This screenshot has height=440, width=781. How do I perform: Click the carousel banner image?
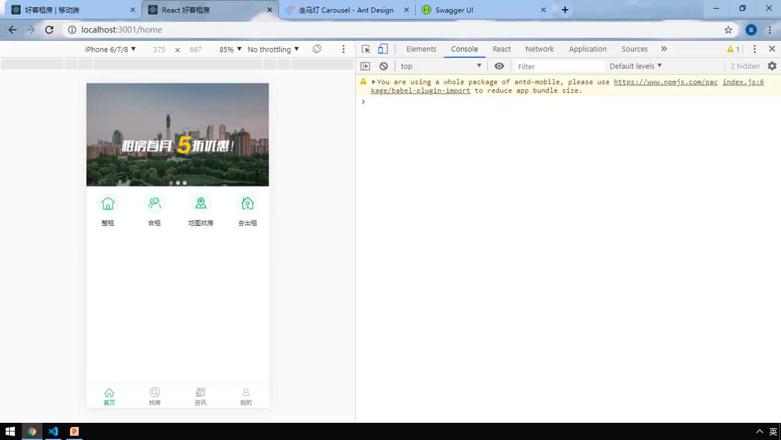[177, 134]
